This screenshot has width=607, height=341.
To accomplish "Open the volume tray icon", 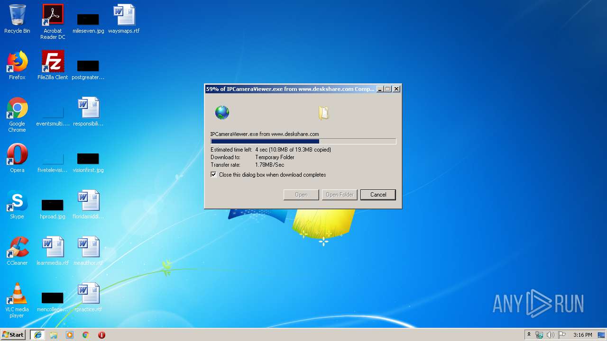I will pyautogui.click(x=551, y=335).
